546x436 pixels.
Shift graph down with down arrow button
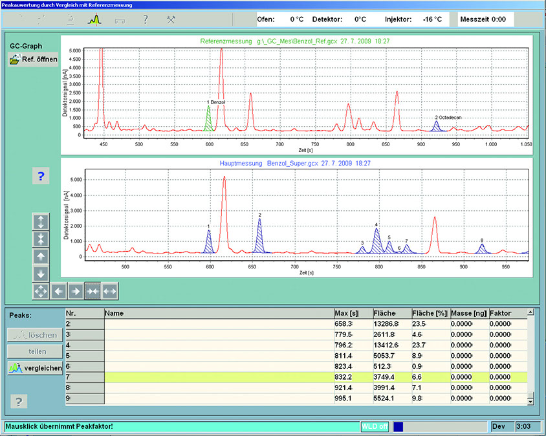click(x=41, y=274)
